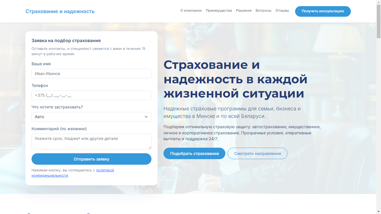Image resolution: width=381 pixels, height=214 pixels.
Task: Click the "Смотреть направления" outlined button
Action: pos(257,154)
